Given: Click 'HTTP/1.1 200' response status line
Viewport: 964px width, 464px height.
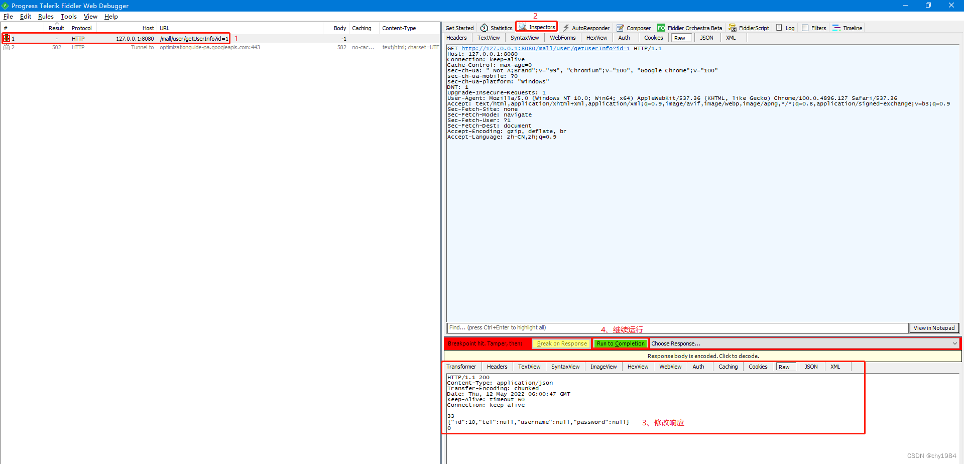Looking at the screenshot, I should point(468,377).
